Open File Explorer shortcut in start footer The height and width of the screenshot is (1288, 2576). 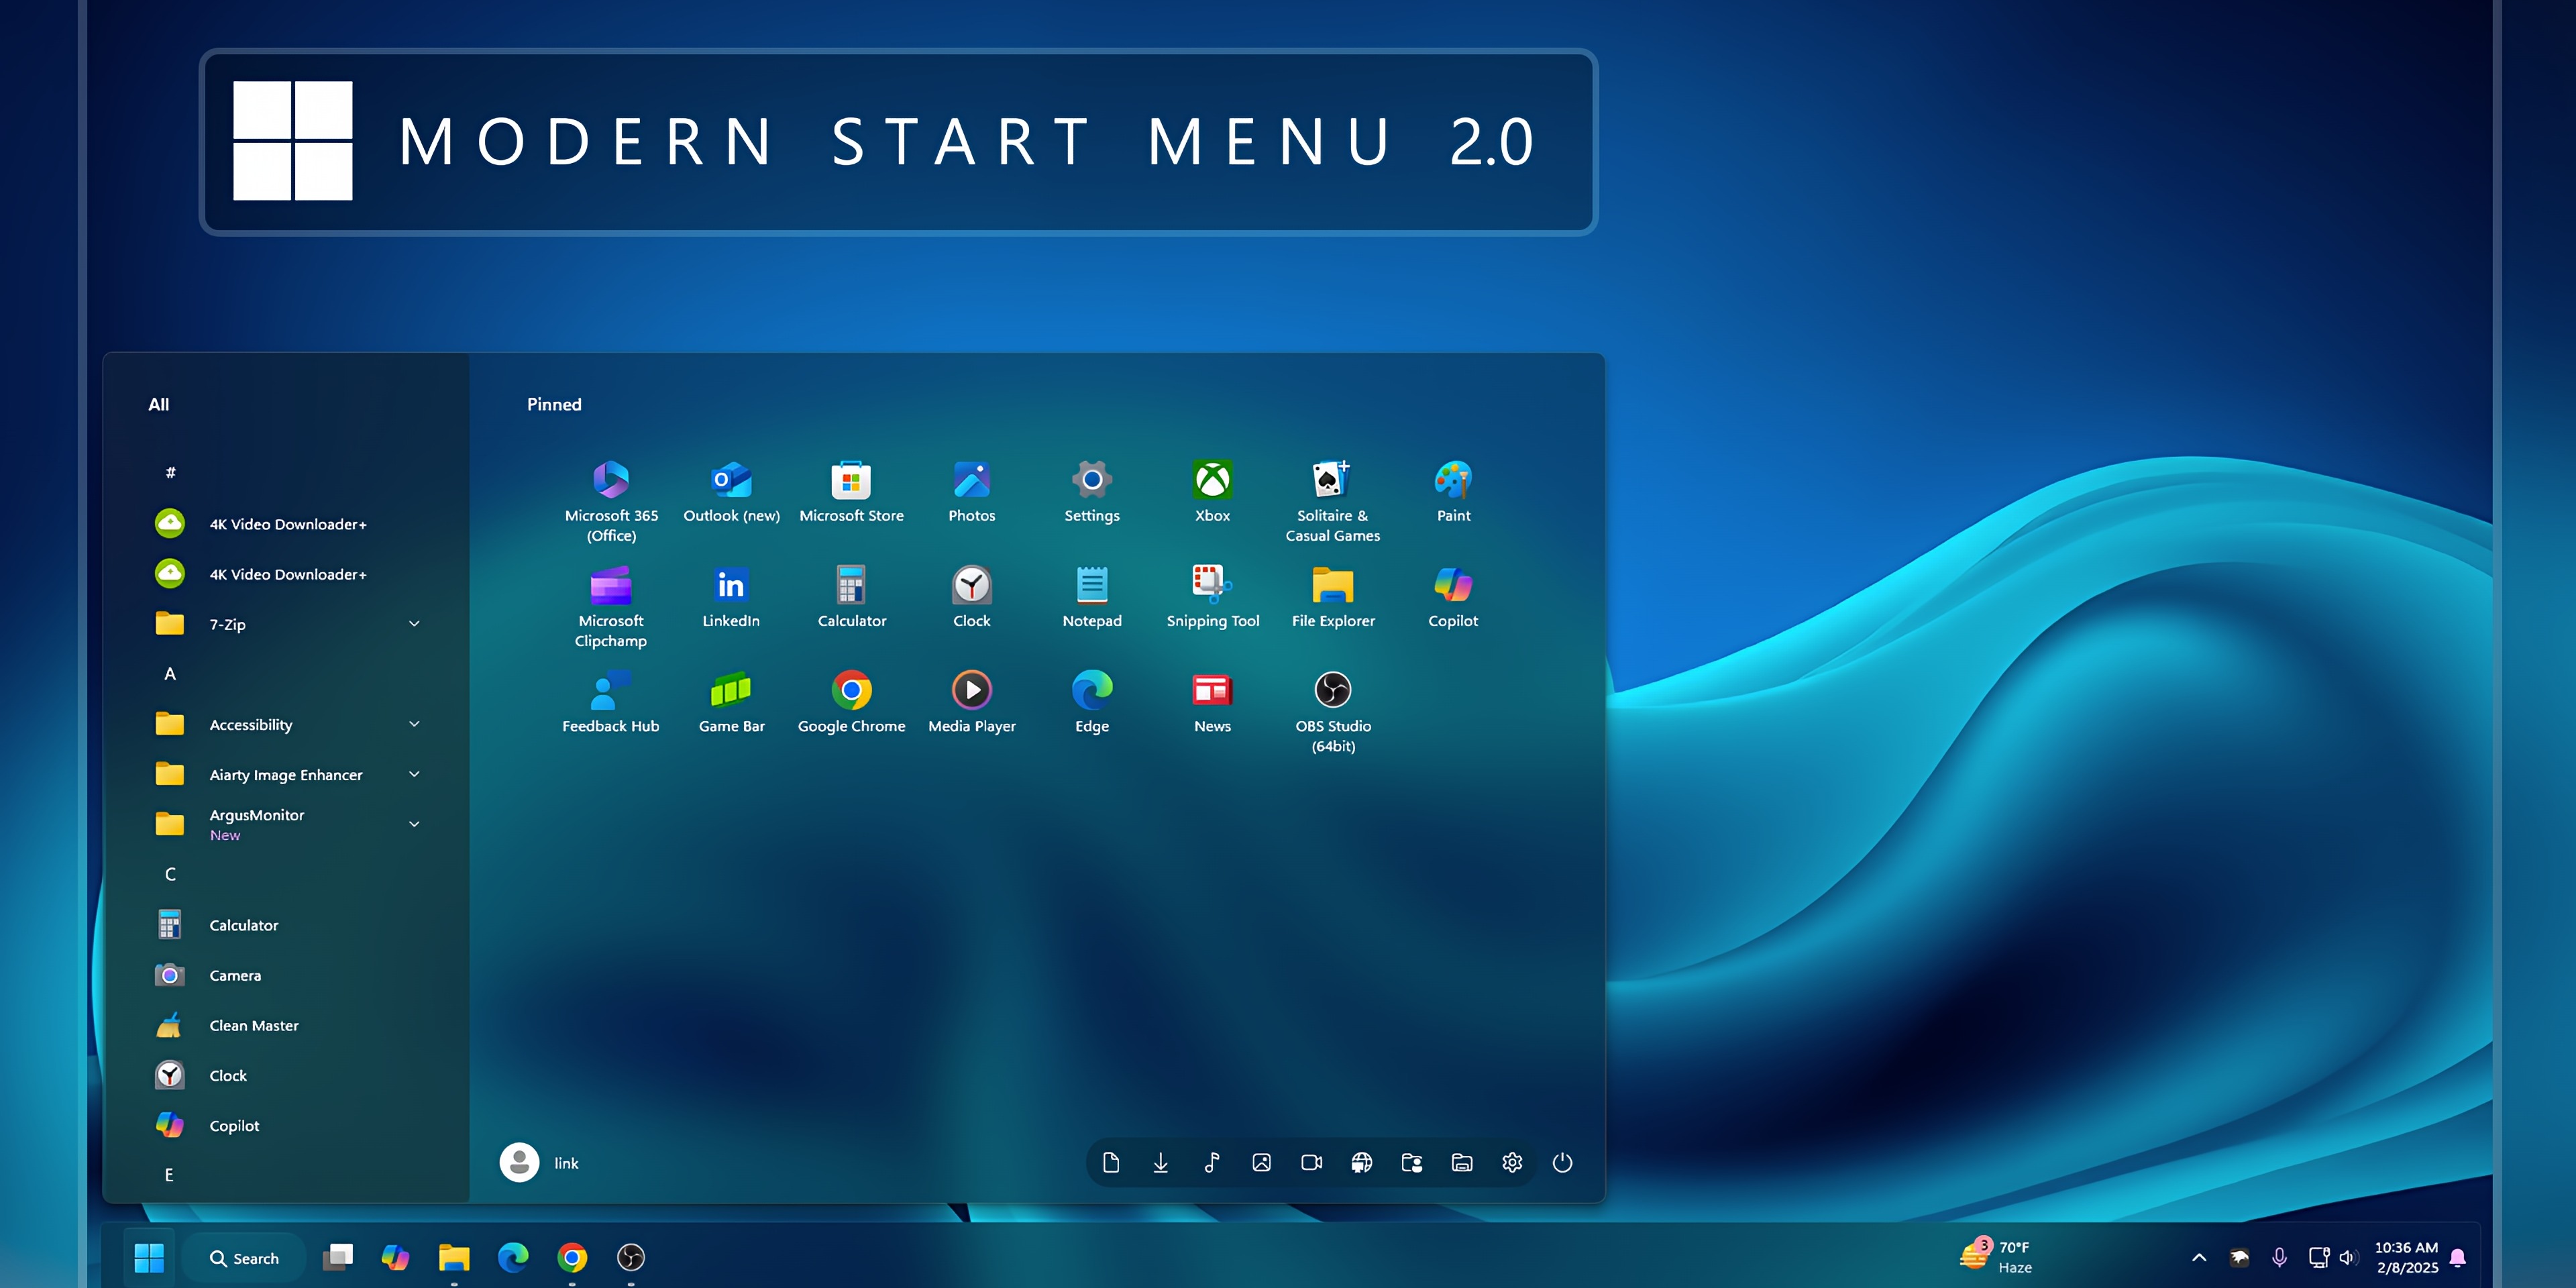pyautogui.click(x=1462, y=1163)
